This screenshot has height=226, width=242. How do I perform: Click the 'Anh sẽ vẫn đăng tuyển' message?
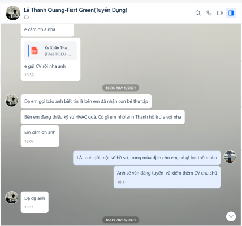click(167, 177)
